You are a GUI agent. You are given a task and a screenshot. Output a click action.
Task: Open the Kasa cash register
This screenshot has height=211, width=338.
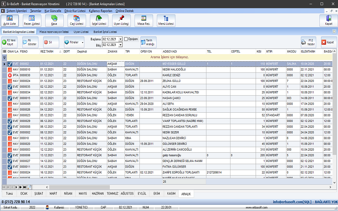(x=54, y=20)
